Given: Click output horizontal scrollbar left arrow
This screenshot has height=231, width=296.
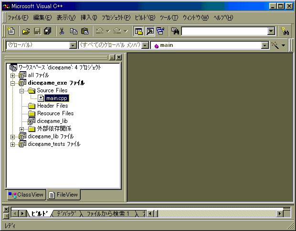Looking at the screenshot, I should (150, 214).
